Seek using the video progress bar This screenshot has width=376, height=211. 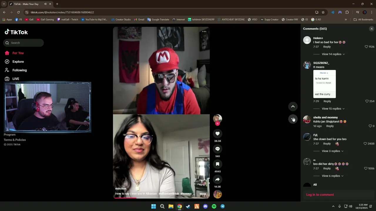pyautogui.click(x=161, y=198)
